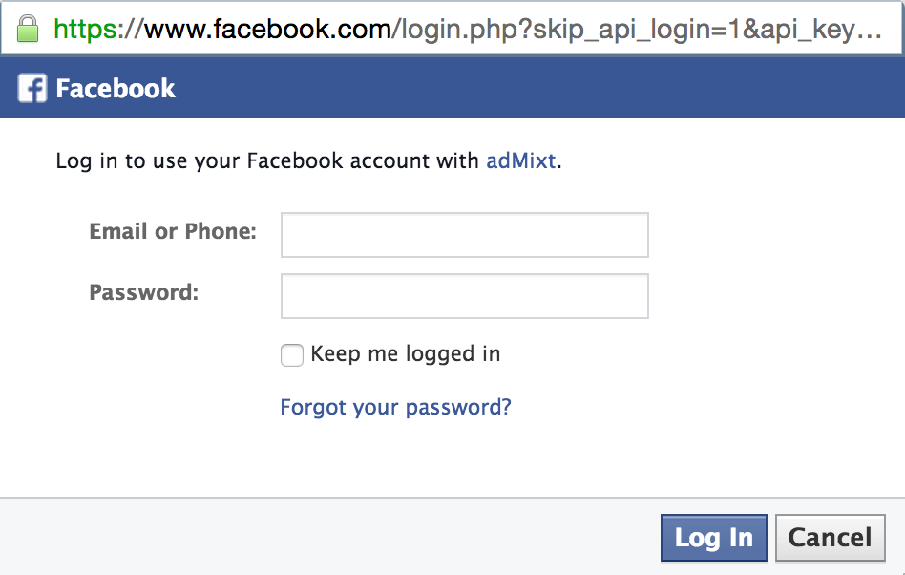
Task: Click the www.facebook.com domain in address bar
Action: point(267,29)
